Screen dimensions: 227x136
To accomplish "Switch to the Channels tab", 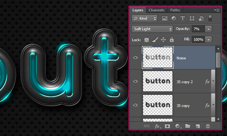I will tap(157, 10).
